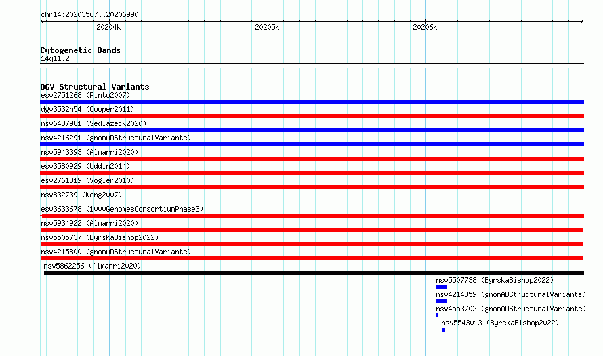Screen dimensions: 603x356
Task: Click the nsv5934922 red variant bar
Action: (312, 230)
